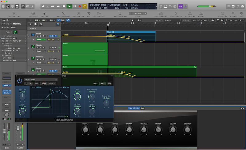Record-enable the Woosh2 track
246x150 pixels.
click(x=44, y=59)
